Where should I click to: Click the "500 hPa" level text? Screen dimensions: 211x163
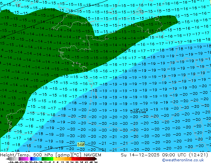tap(44, 155)
